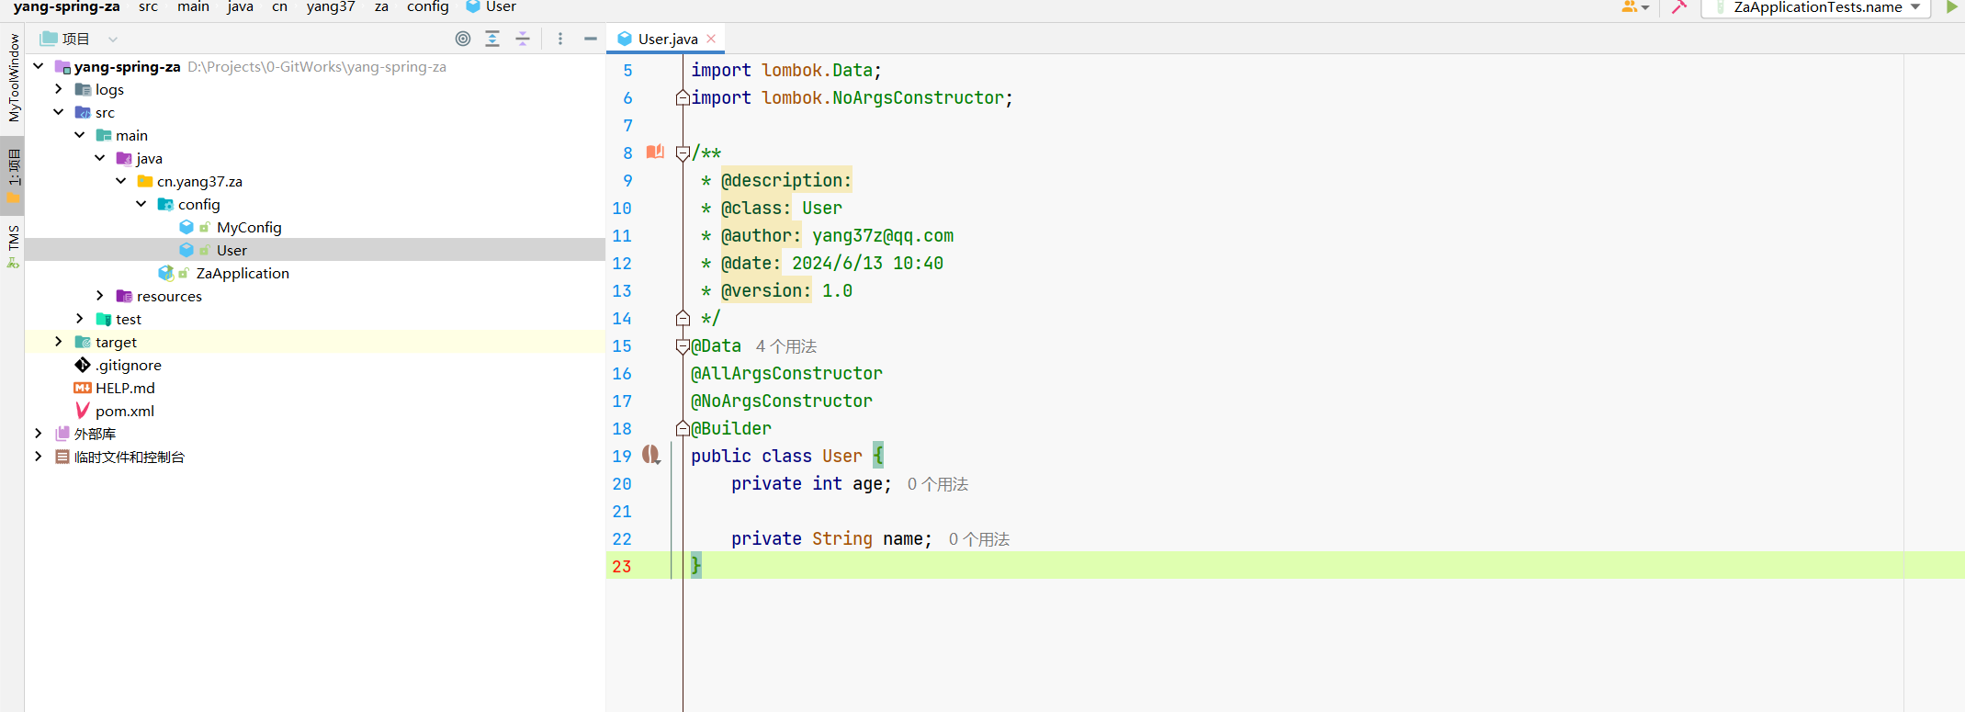Click '0 个用法' hint beside age
1965x712 pixels.
click(x=938, y=484)
